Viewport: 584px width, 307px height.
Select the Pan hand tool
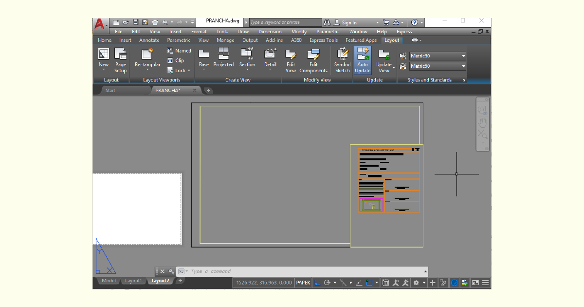click(x=482, y=122)
